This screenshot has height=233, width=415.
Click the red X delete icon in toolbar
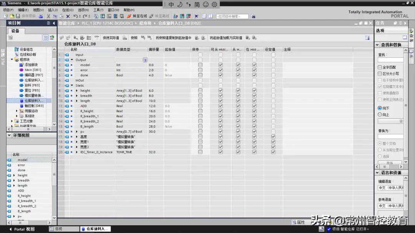[68, 16]
